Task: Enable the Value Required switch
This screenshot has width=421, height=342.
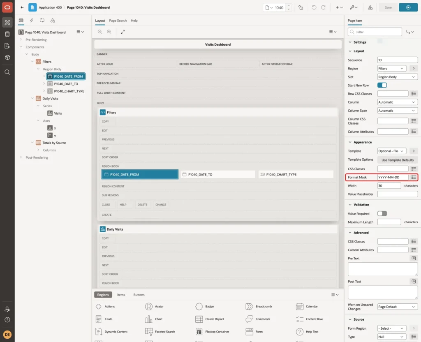Action: 382,213
